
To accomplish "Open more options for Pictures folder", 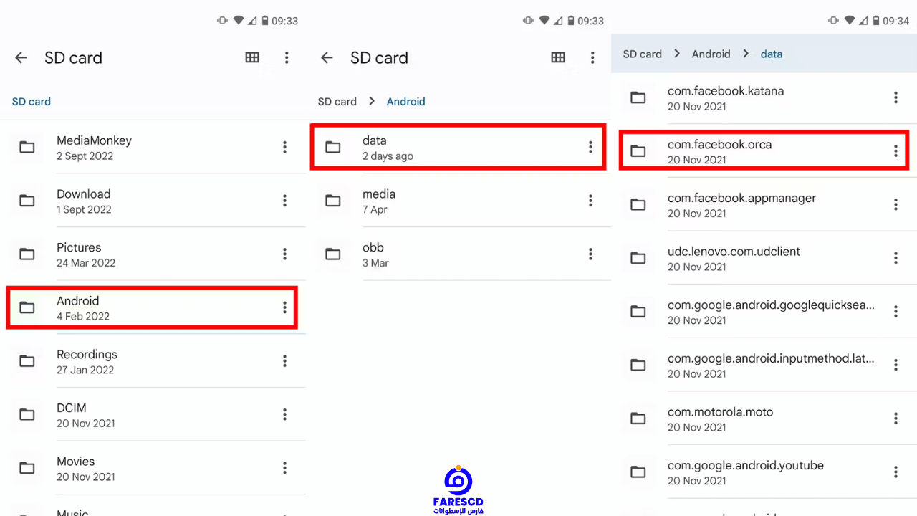I will coord(284,254).
